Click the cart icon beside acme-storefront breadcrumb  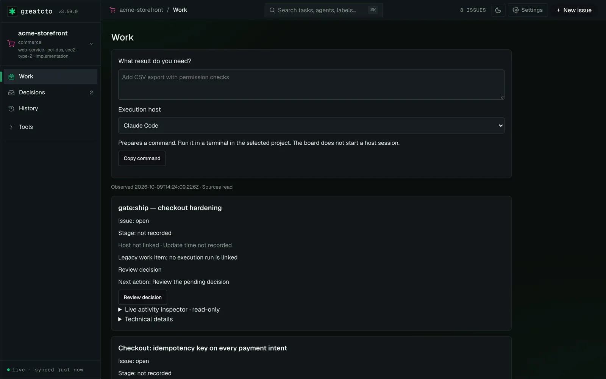[112, 10]
